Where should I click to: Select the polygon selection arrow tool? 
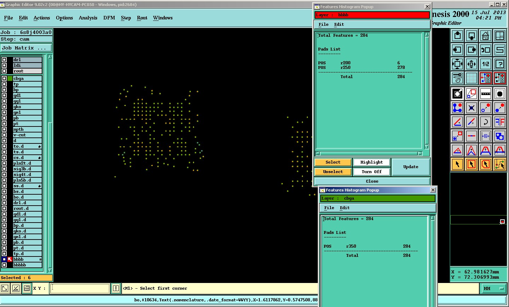pos(486,164)
